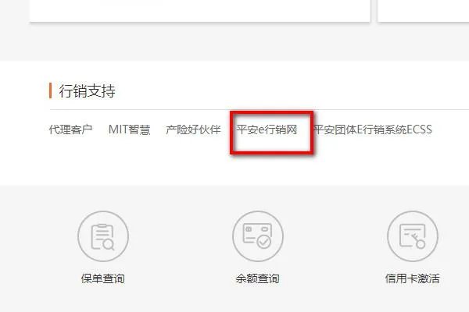Click the 余额查询 card icon

click(x=258, y=236)
